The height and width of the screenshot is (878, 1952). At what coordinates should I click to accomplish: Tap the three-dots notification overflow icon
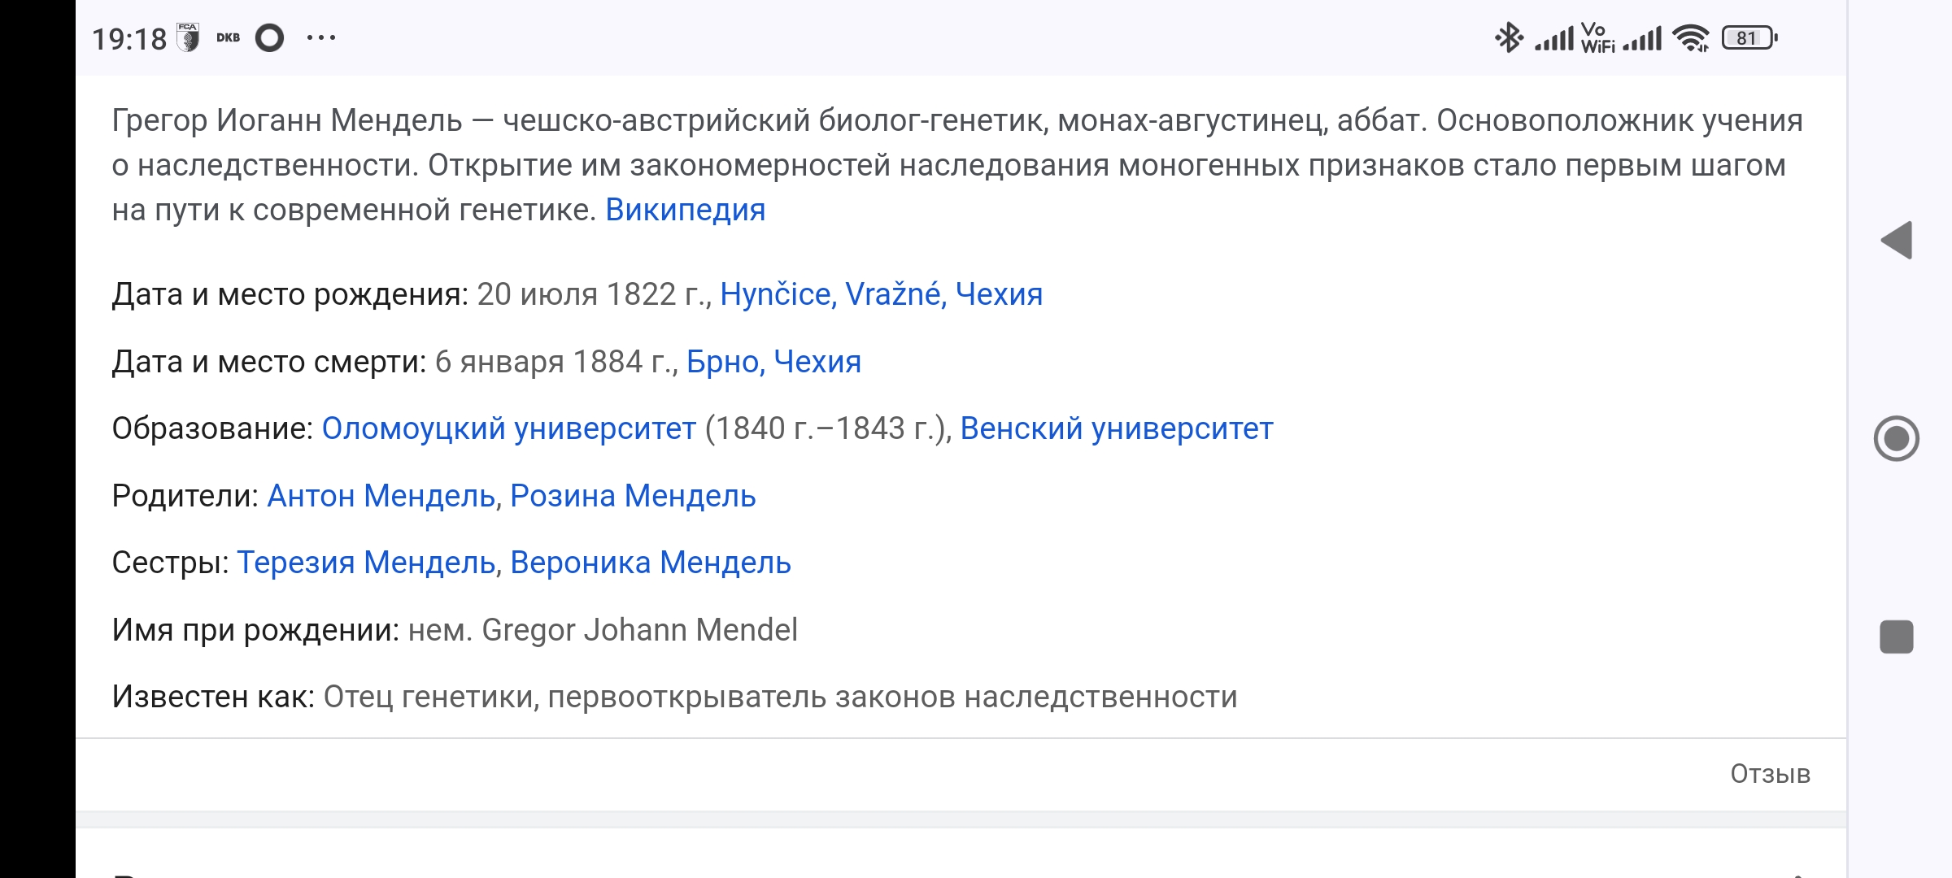pos(321,37)
